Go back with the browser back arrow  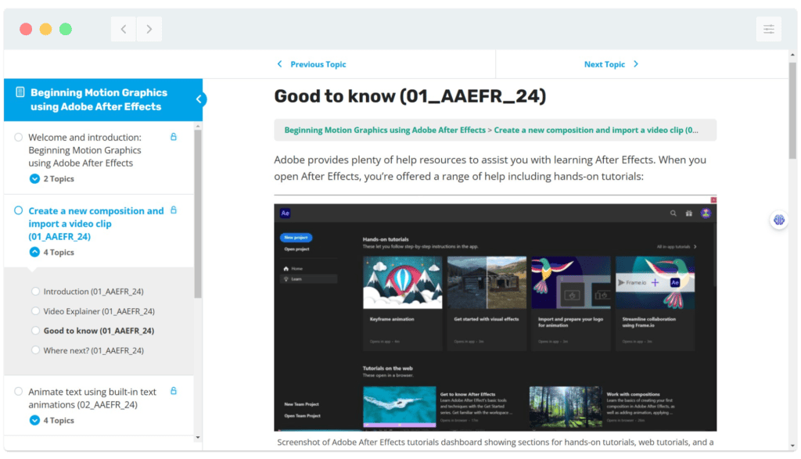coord(124,29)
